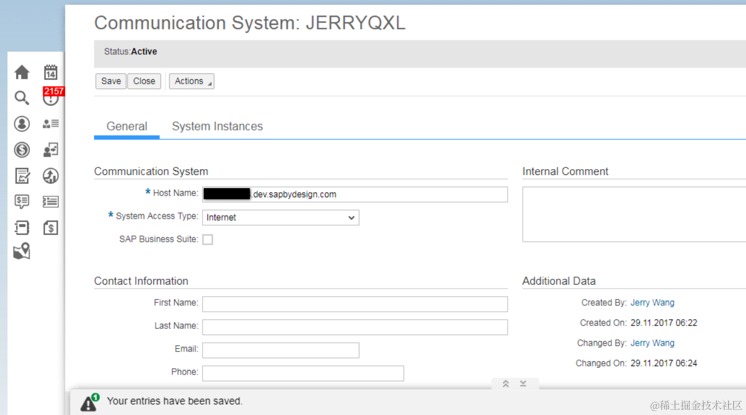Switch to the System Instances tab
The image size is (746, 415).
[218, 126]
